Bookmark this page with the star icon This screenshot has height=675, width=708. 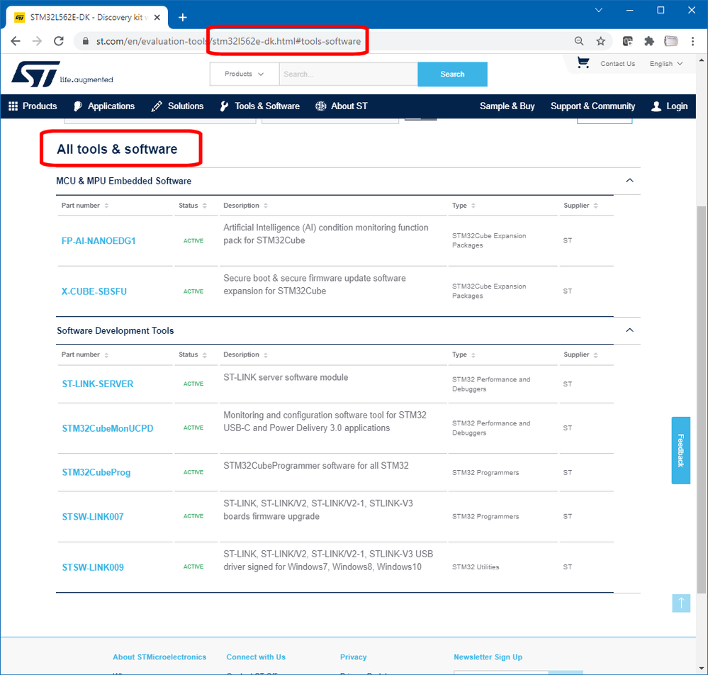point(600,41)
